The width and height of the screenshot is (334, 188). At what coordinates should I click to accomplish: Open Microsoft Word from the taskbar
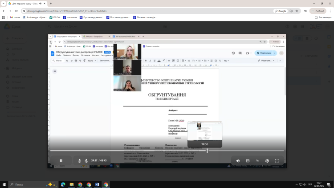97,184
